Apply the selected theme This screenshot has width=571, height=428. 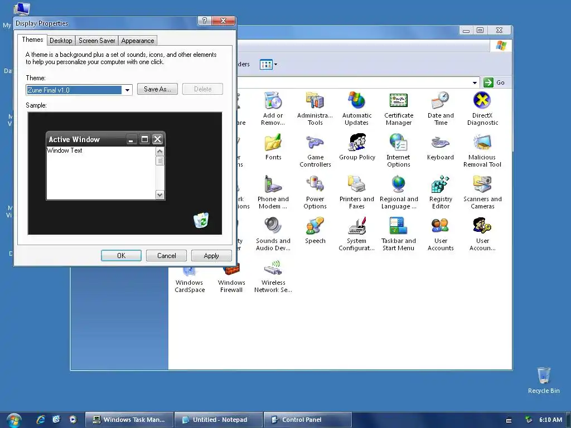(x=211, y=255)
